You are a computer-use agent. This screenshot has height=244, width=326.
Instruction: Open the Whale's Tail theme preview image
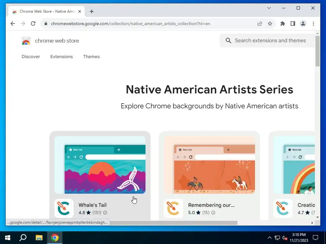coord(100,165)
